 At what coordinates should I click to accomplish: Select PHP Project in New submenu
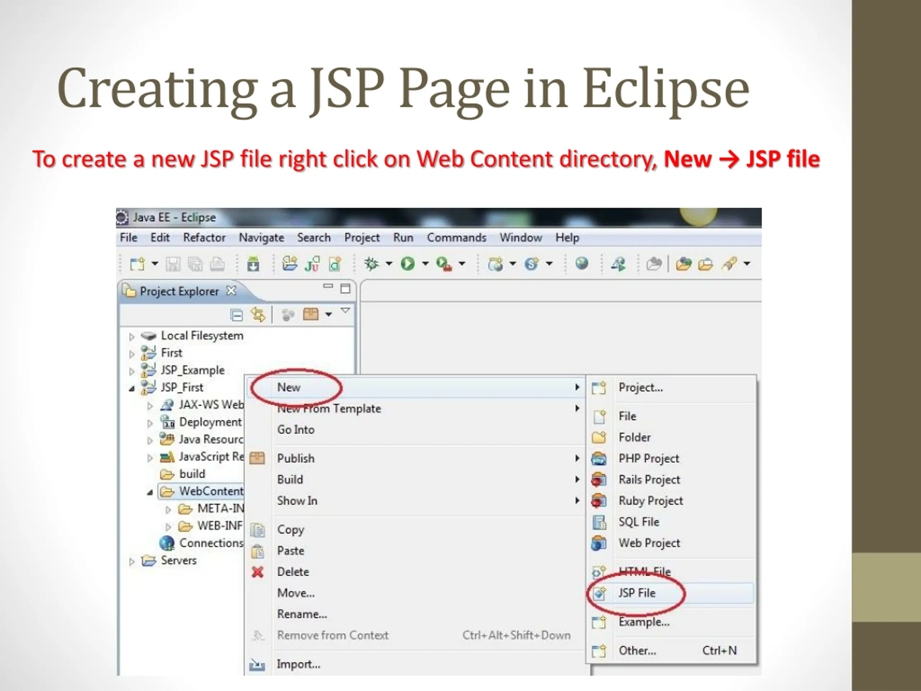click(672, 459)
